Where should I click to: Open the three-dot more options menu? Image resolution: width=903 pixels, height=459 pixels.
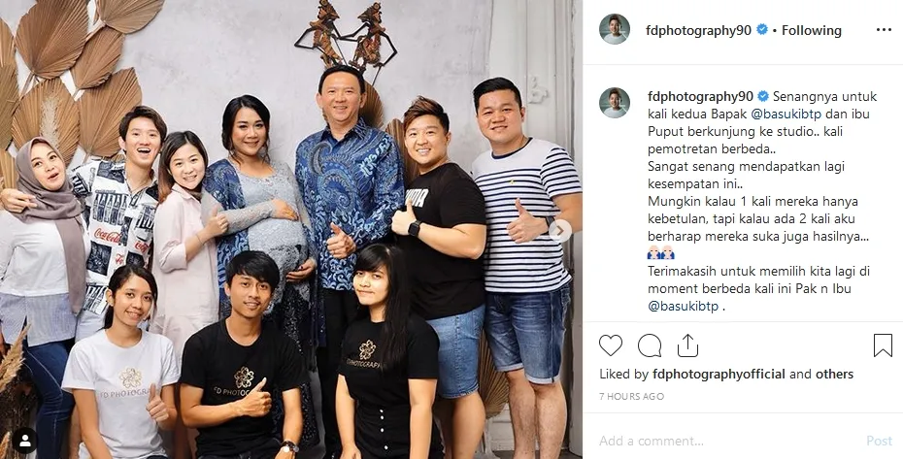click(x=884, y=30)
